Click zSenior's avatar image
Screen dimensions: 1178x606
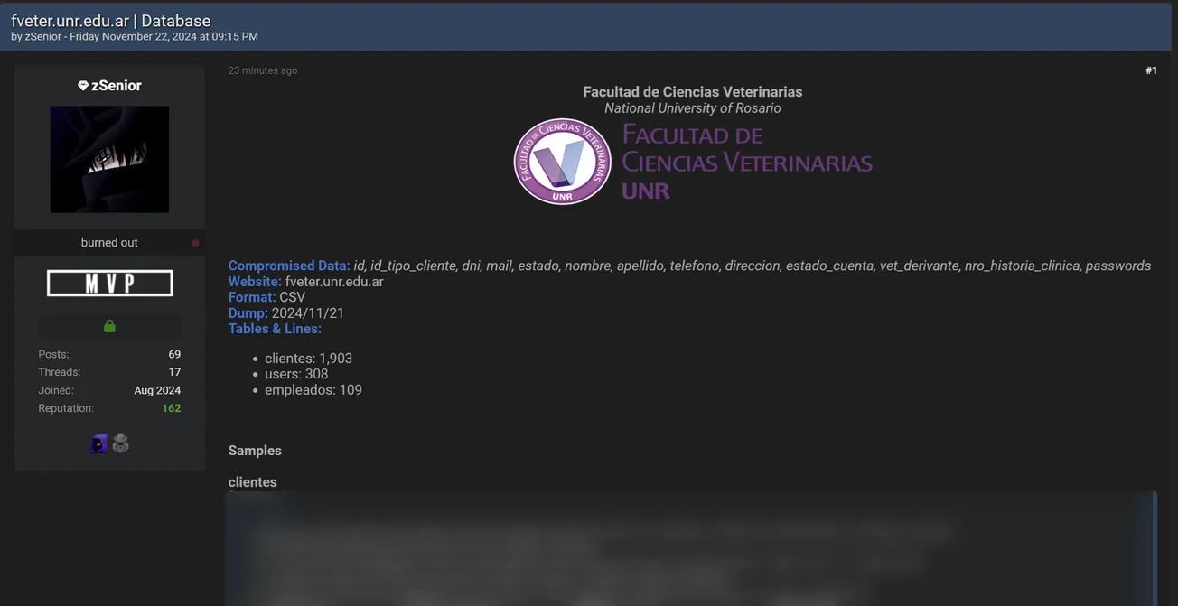[108, 159]
